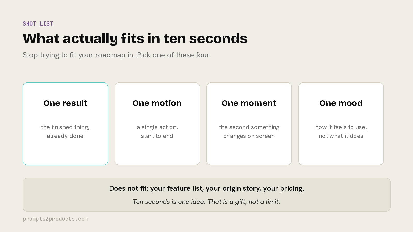This screenshot has height=232, width=413.
Task: Click the 'Does not fit' callout box
Action: (206, 195)
